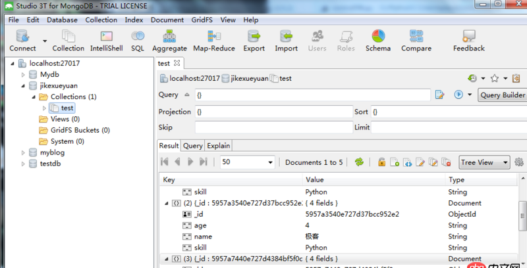Expand the test collection node
The width and height of the screenshot is (527, 268).
44,108
